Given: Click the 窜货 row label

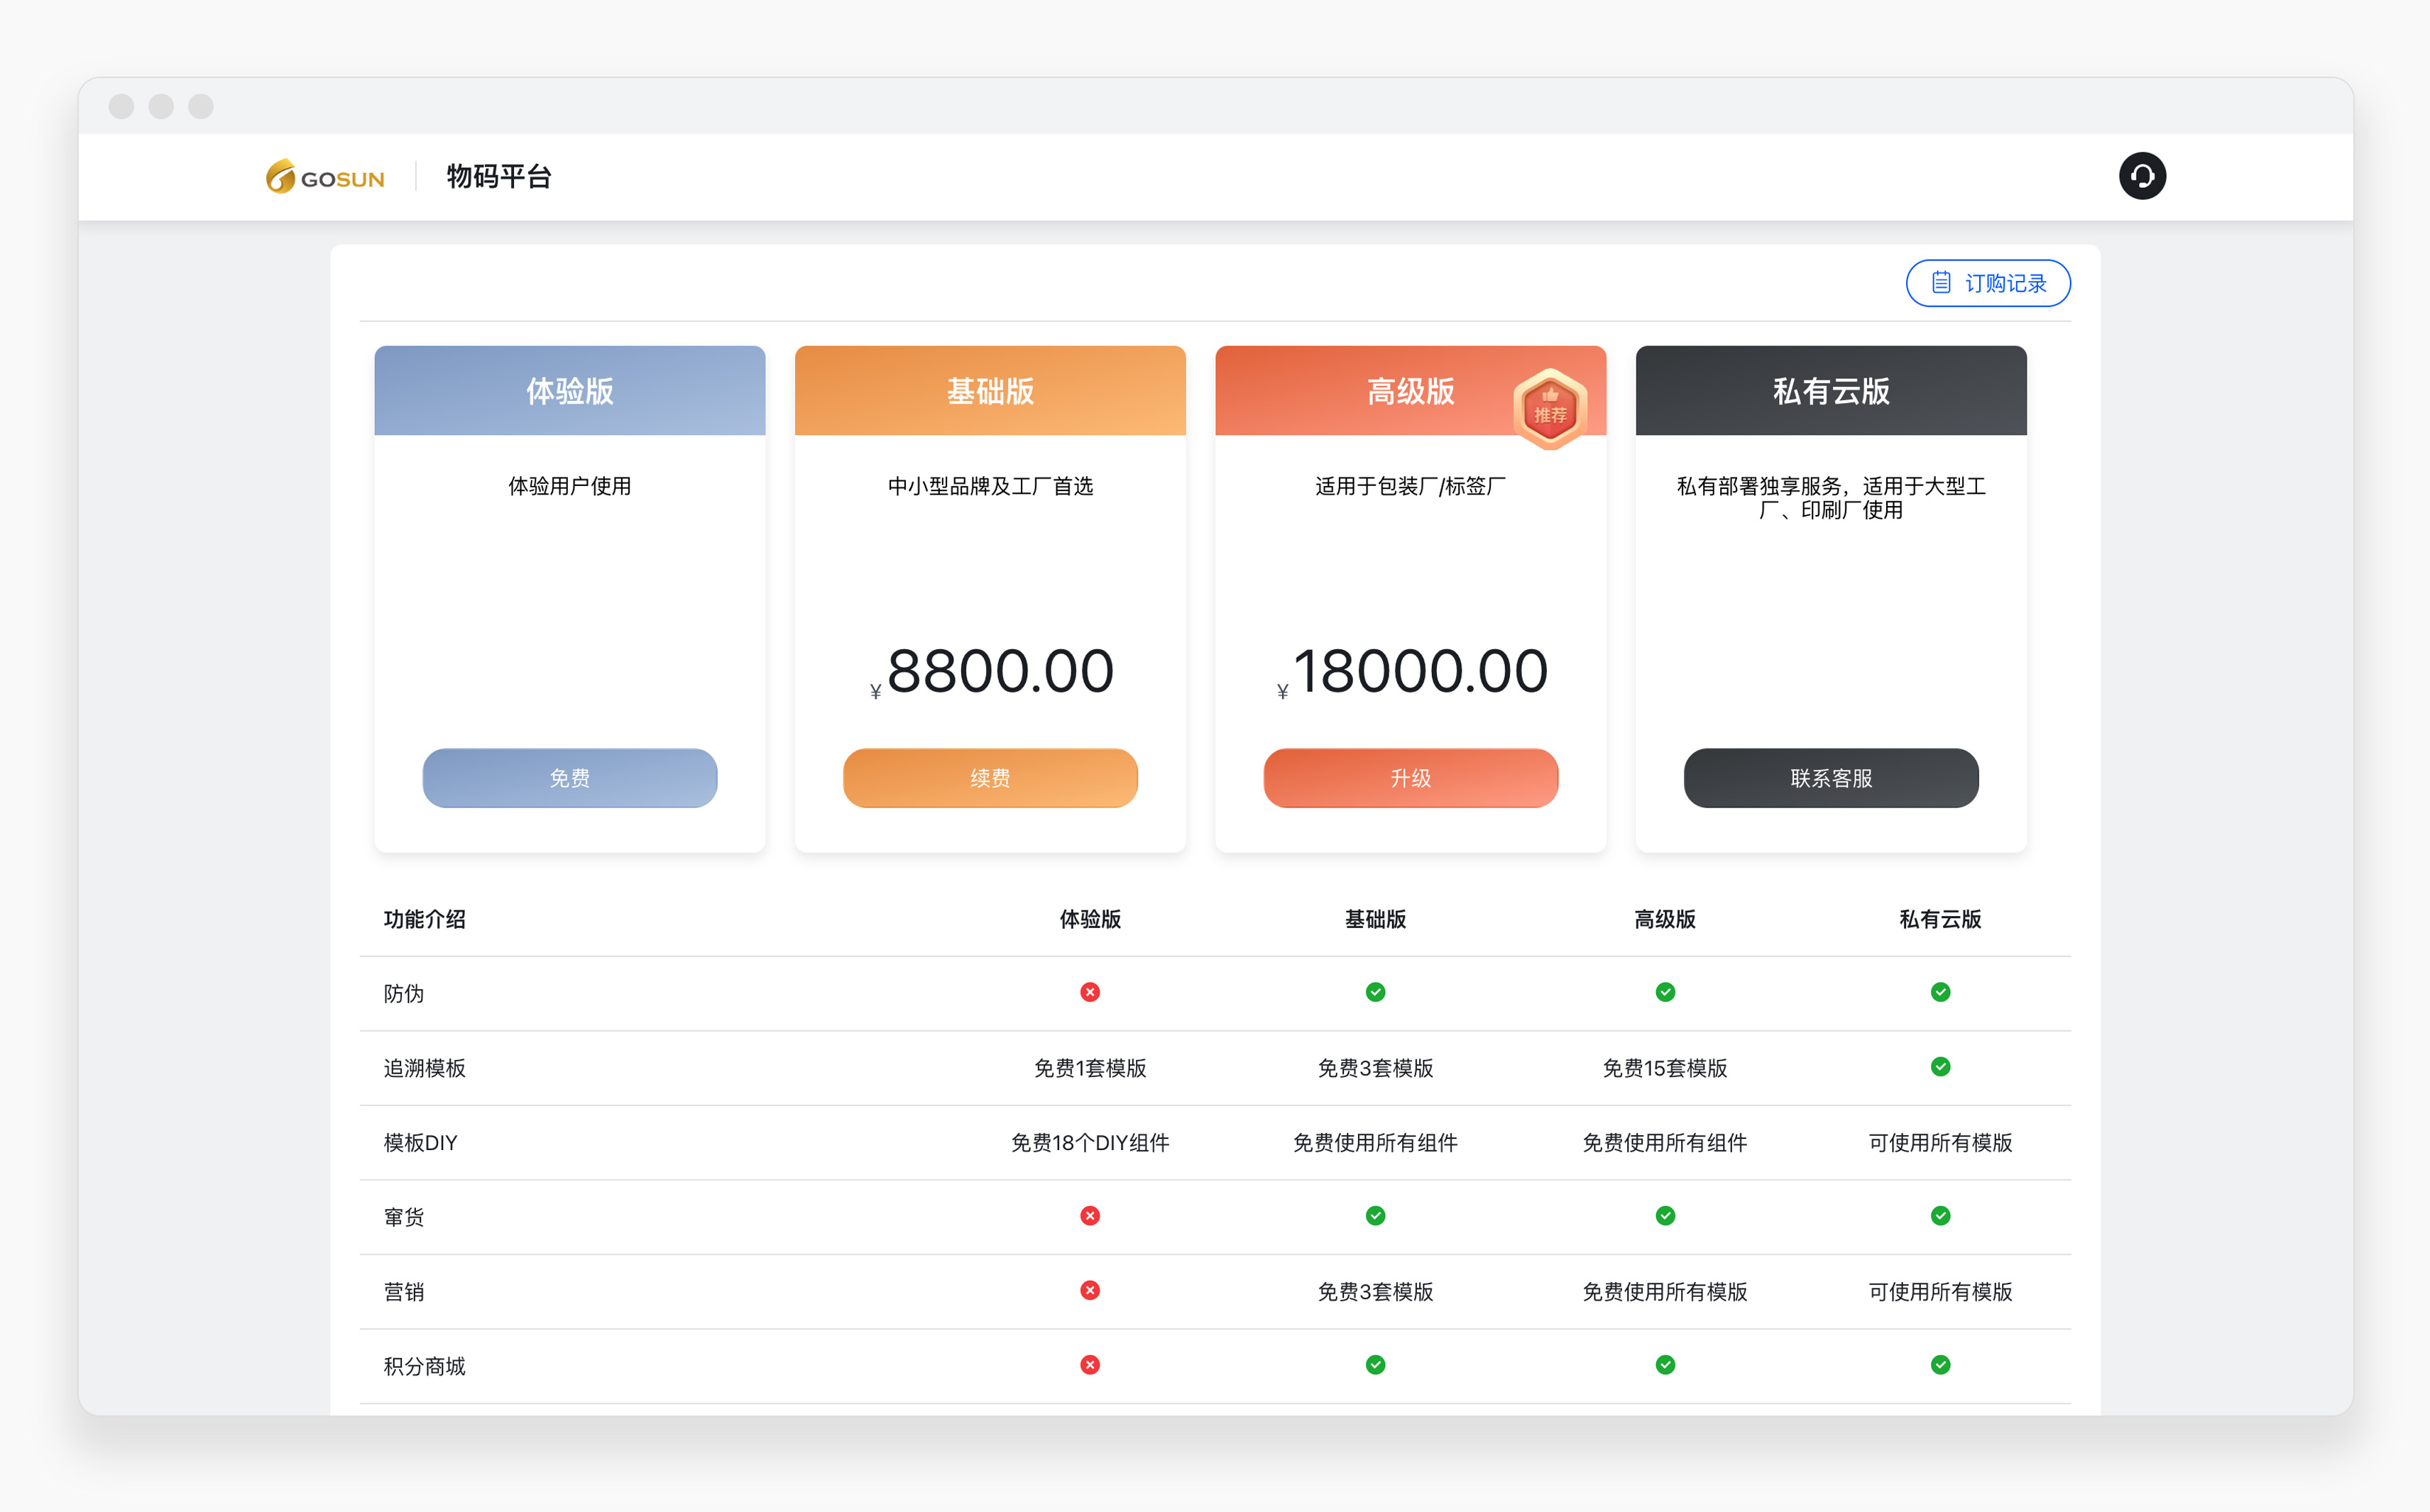Looking at the screenshot, I should point(403,1217).
